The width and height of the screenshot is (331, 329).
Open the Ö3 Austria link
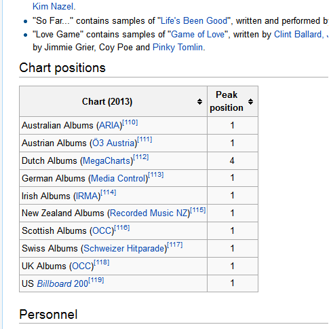point(113,143)
